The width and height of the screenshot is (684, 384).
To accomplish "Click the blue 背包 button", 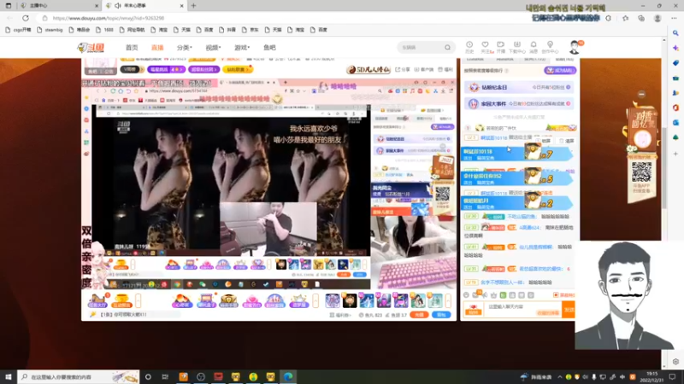I will pyautogui.click(x=441, y=315).
